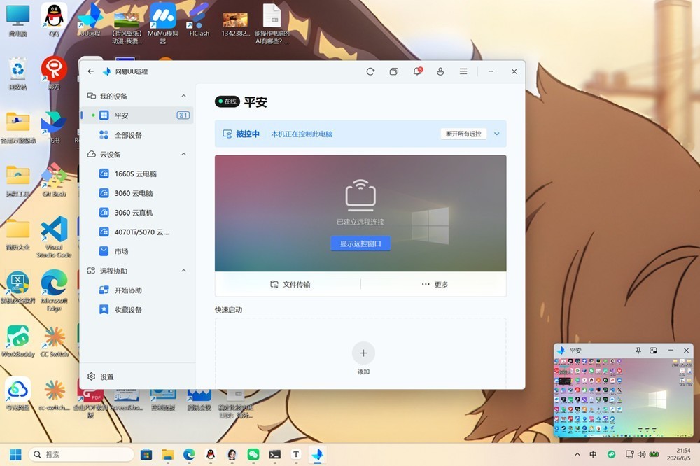Select the 平安 device in sidebar

137,115
